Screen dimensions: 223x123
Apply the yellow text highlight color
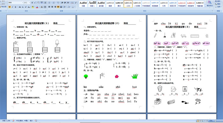(x=33, y=7)
